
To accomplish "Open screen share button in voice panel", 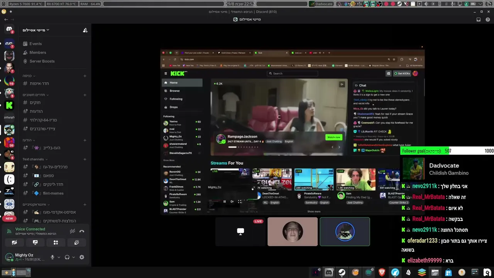I will [x=35, y=242].
